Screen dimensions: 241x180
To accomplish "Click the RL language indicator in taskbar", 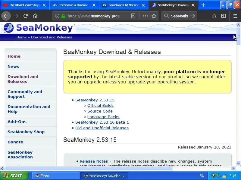I will click(x=202, y=175).
